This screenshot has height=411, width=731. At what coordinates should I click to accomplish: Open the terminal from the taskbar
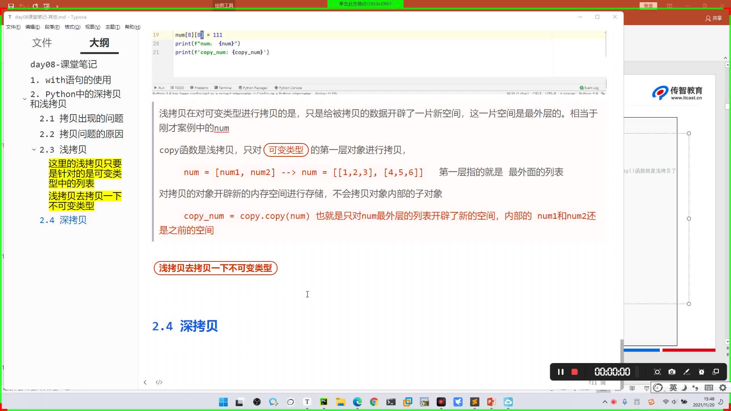pyautogui.click(x=391, y=402)
